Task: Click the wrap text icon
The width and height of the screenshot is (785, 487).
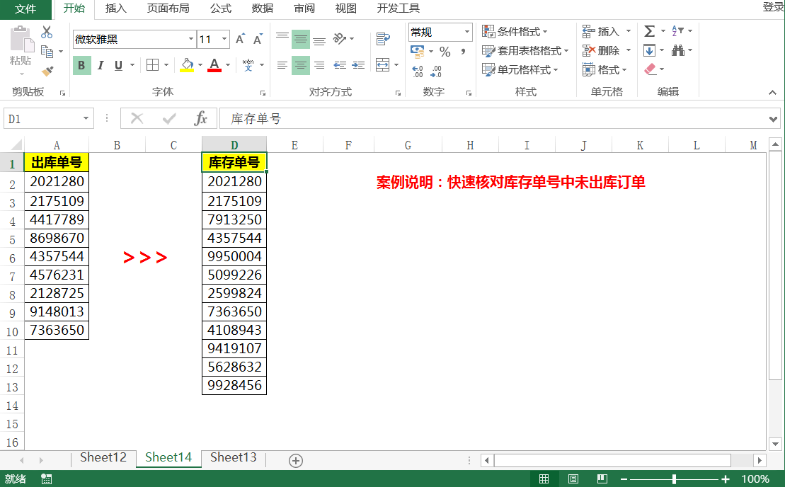Action: coord(383,38)
